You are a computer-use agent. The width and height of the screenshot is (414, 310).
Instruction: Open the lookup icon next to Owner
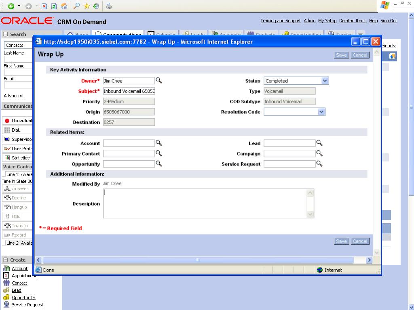click(x=158, y=80)
